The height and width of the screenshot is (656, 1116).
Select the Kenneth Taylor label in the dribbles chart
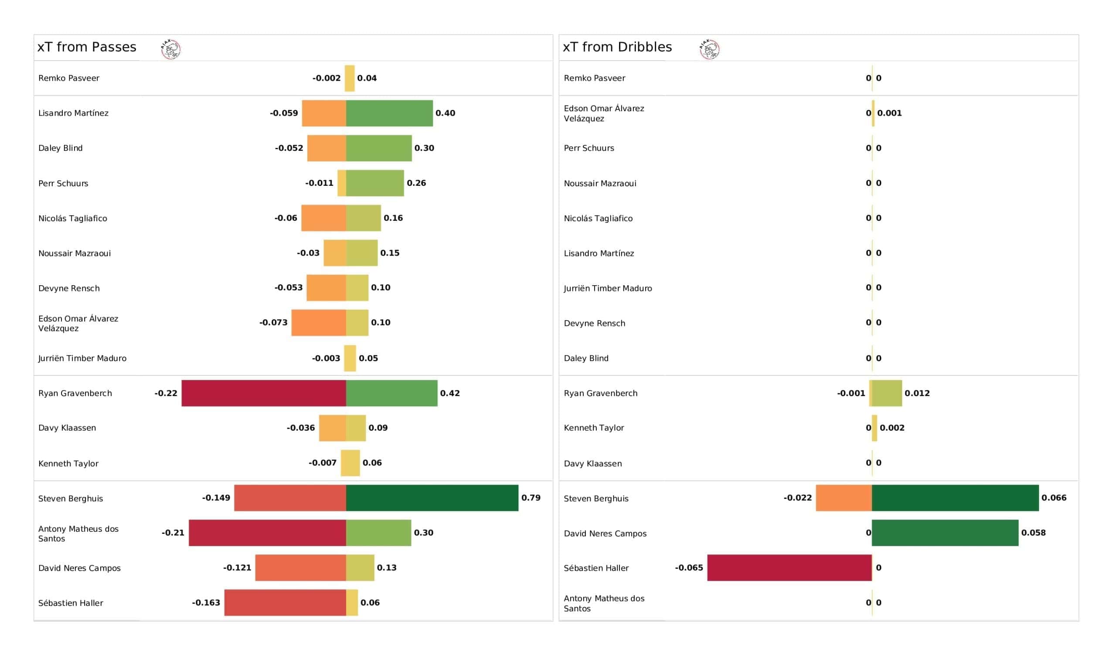tap(594, 428)
